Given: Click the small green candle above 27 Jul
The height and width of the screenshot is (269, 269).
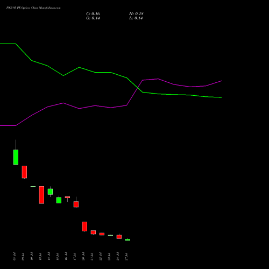Looking at the screenshot, I should point(128,239).
